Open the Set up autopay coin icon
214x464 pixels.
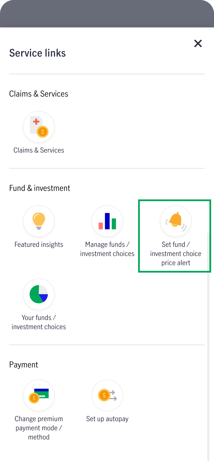tap(107, 395)
